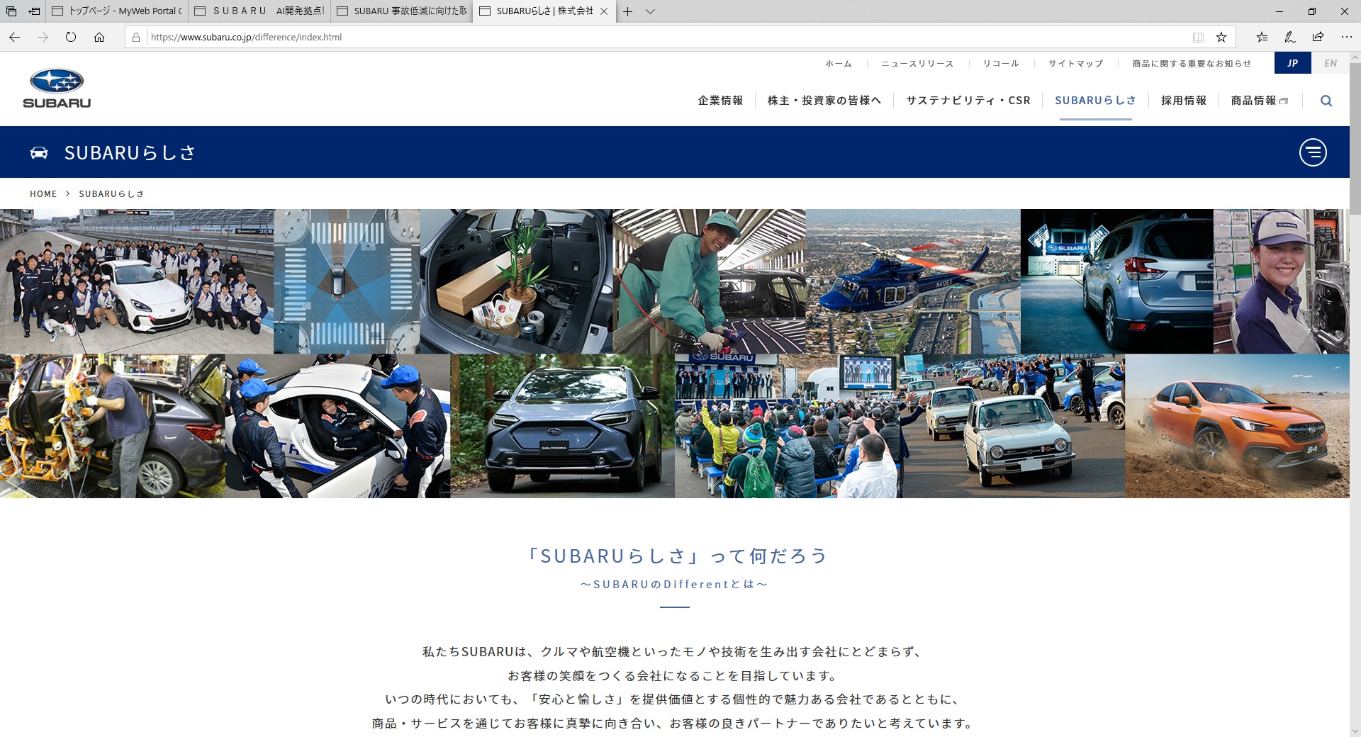Open 商品情報 external link
Image resolution: width=1361 pixels, height=737 pixels.
(x=1260, y=101)
